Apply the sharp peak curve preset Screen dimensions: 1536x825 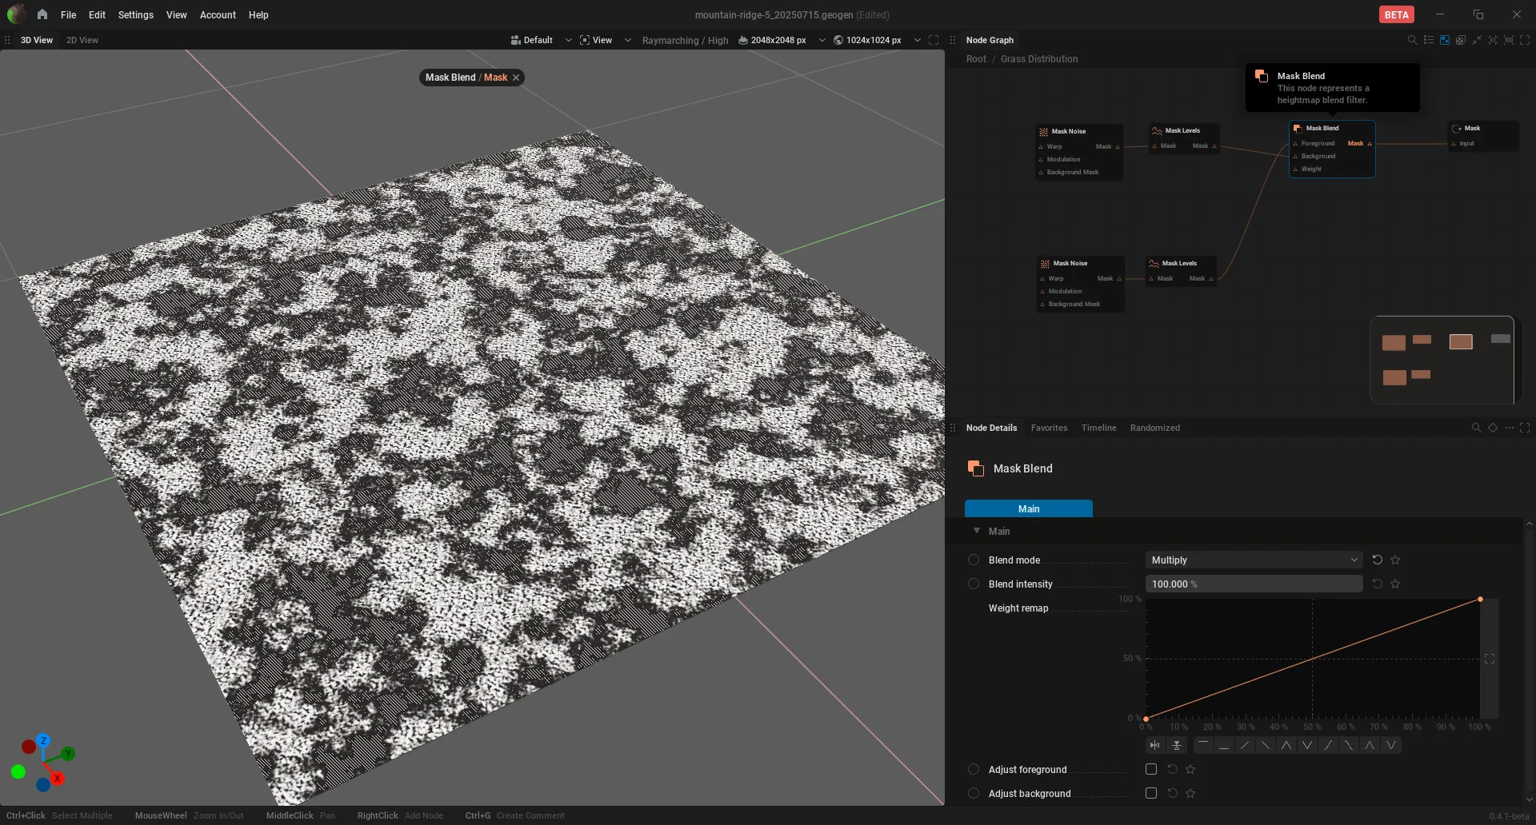pyautogui.click(x=1286, y=745)
